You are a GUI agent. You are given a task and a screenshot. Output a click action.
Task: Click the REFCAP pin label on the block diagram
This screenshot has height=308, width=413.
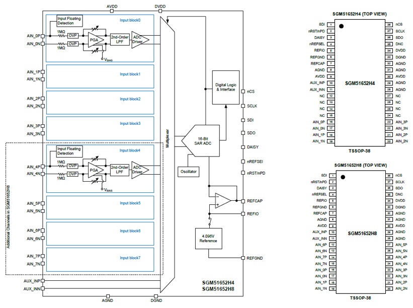pos(255,201)
